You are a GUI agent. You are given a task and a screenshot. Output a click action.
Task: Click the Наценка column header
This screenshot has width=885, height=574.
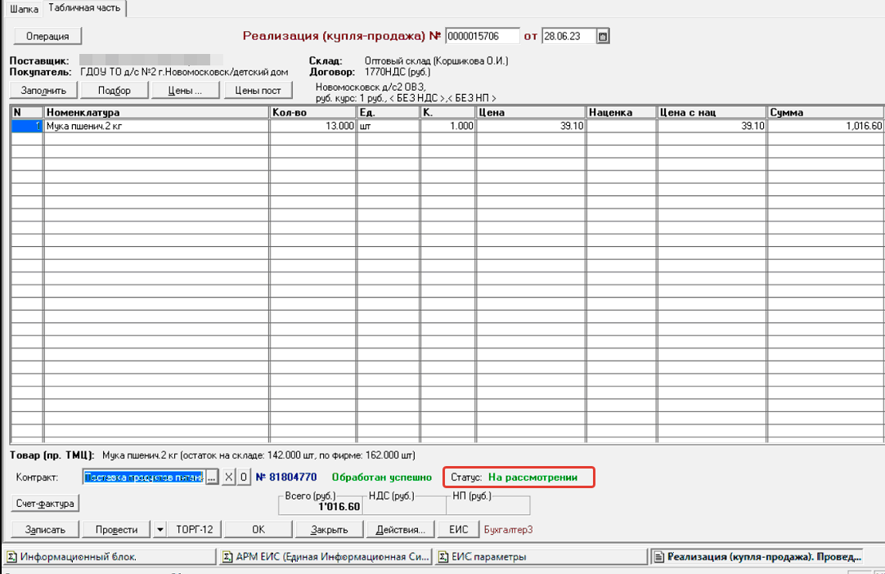(622, 112)
